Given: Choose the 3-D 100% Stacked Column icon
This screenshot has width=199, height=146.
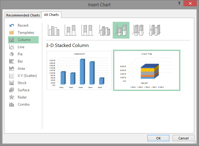Looking at the screenshot, I should (x=138, y=30).
